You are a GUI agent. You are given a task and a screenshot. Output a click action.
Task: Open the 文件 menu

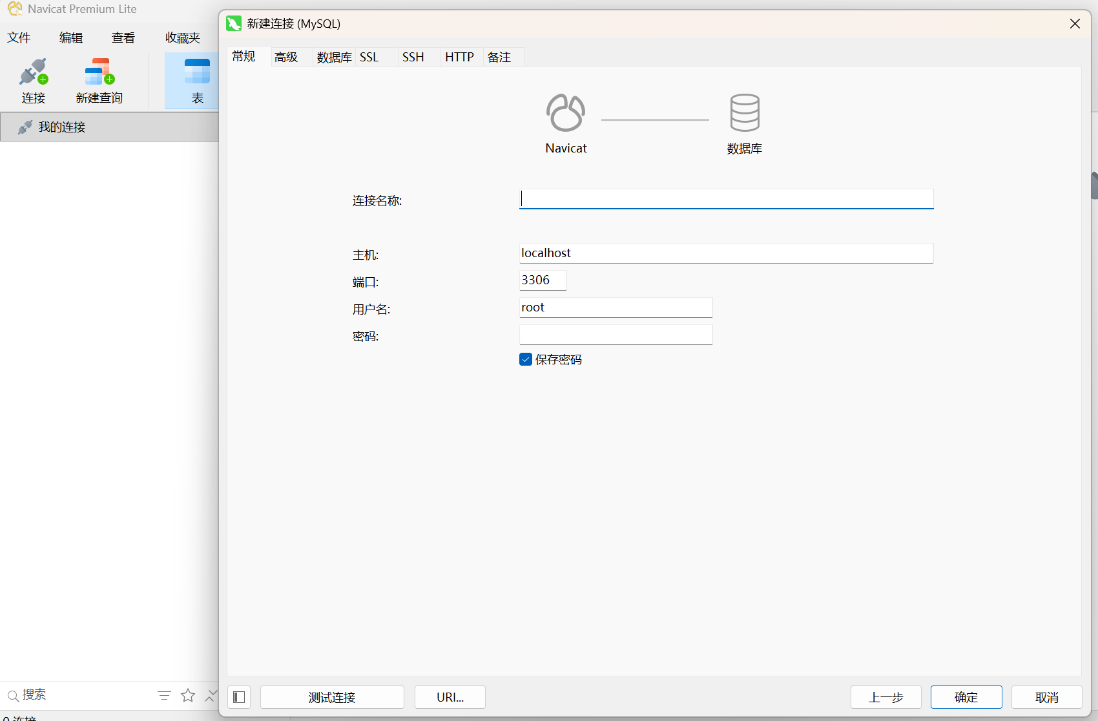pos(19,37)
